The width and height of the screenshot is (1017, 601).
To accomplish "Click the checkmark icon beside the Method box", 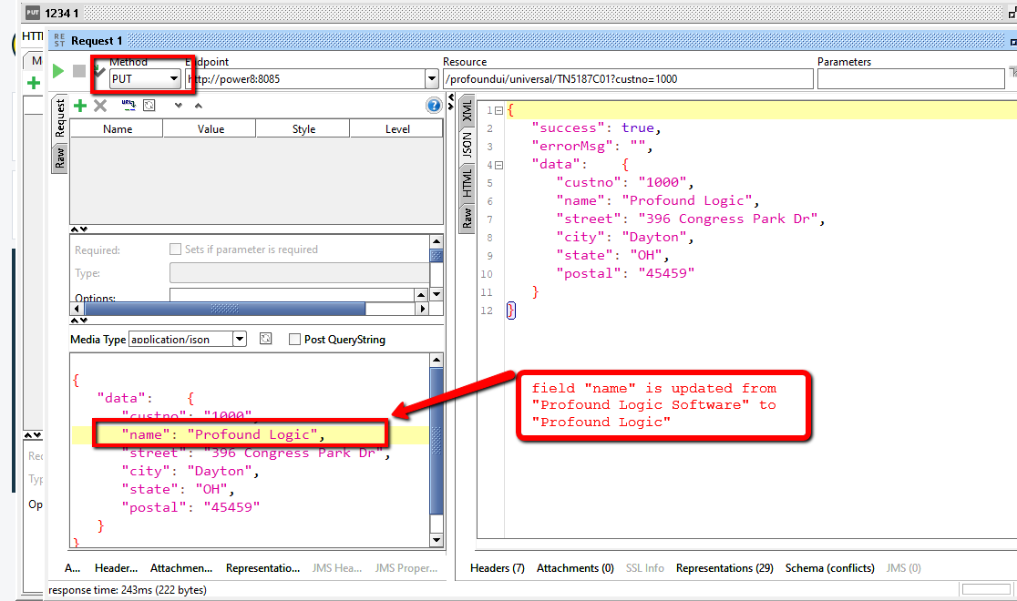I will (99, 70).
